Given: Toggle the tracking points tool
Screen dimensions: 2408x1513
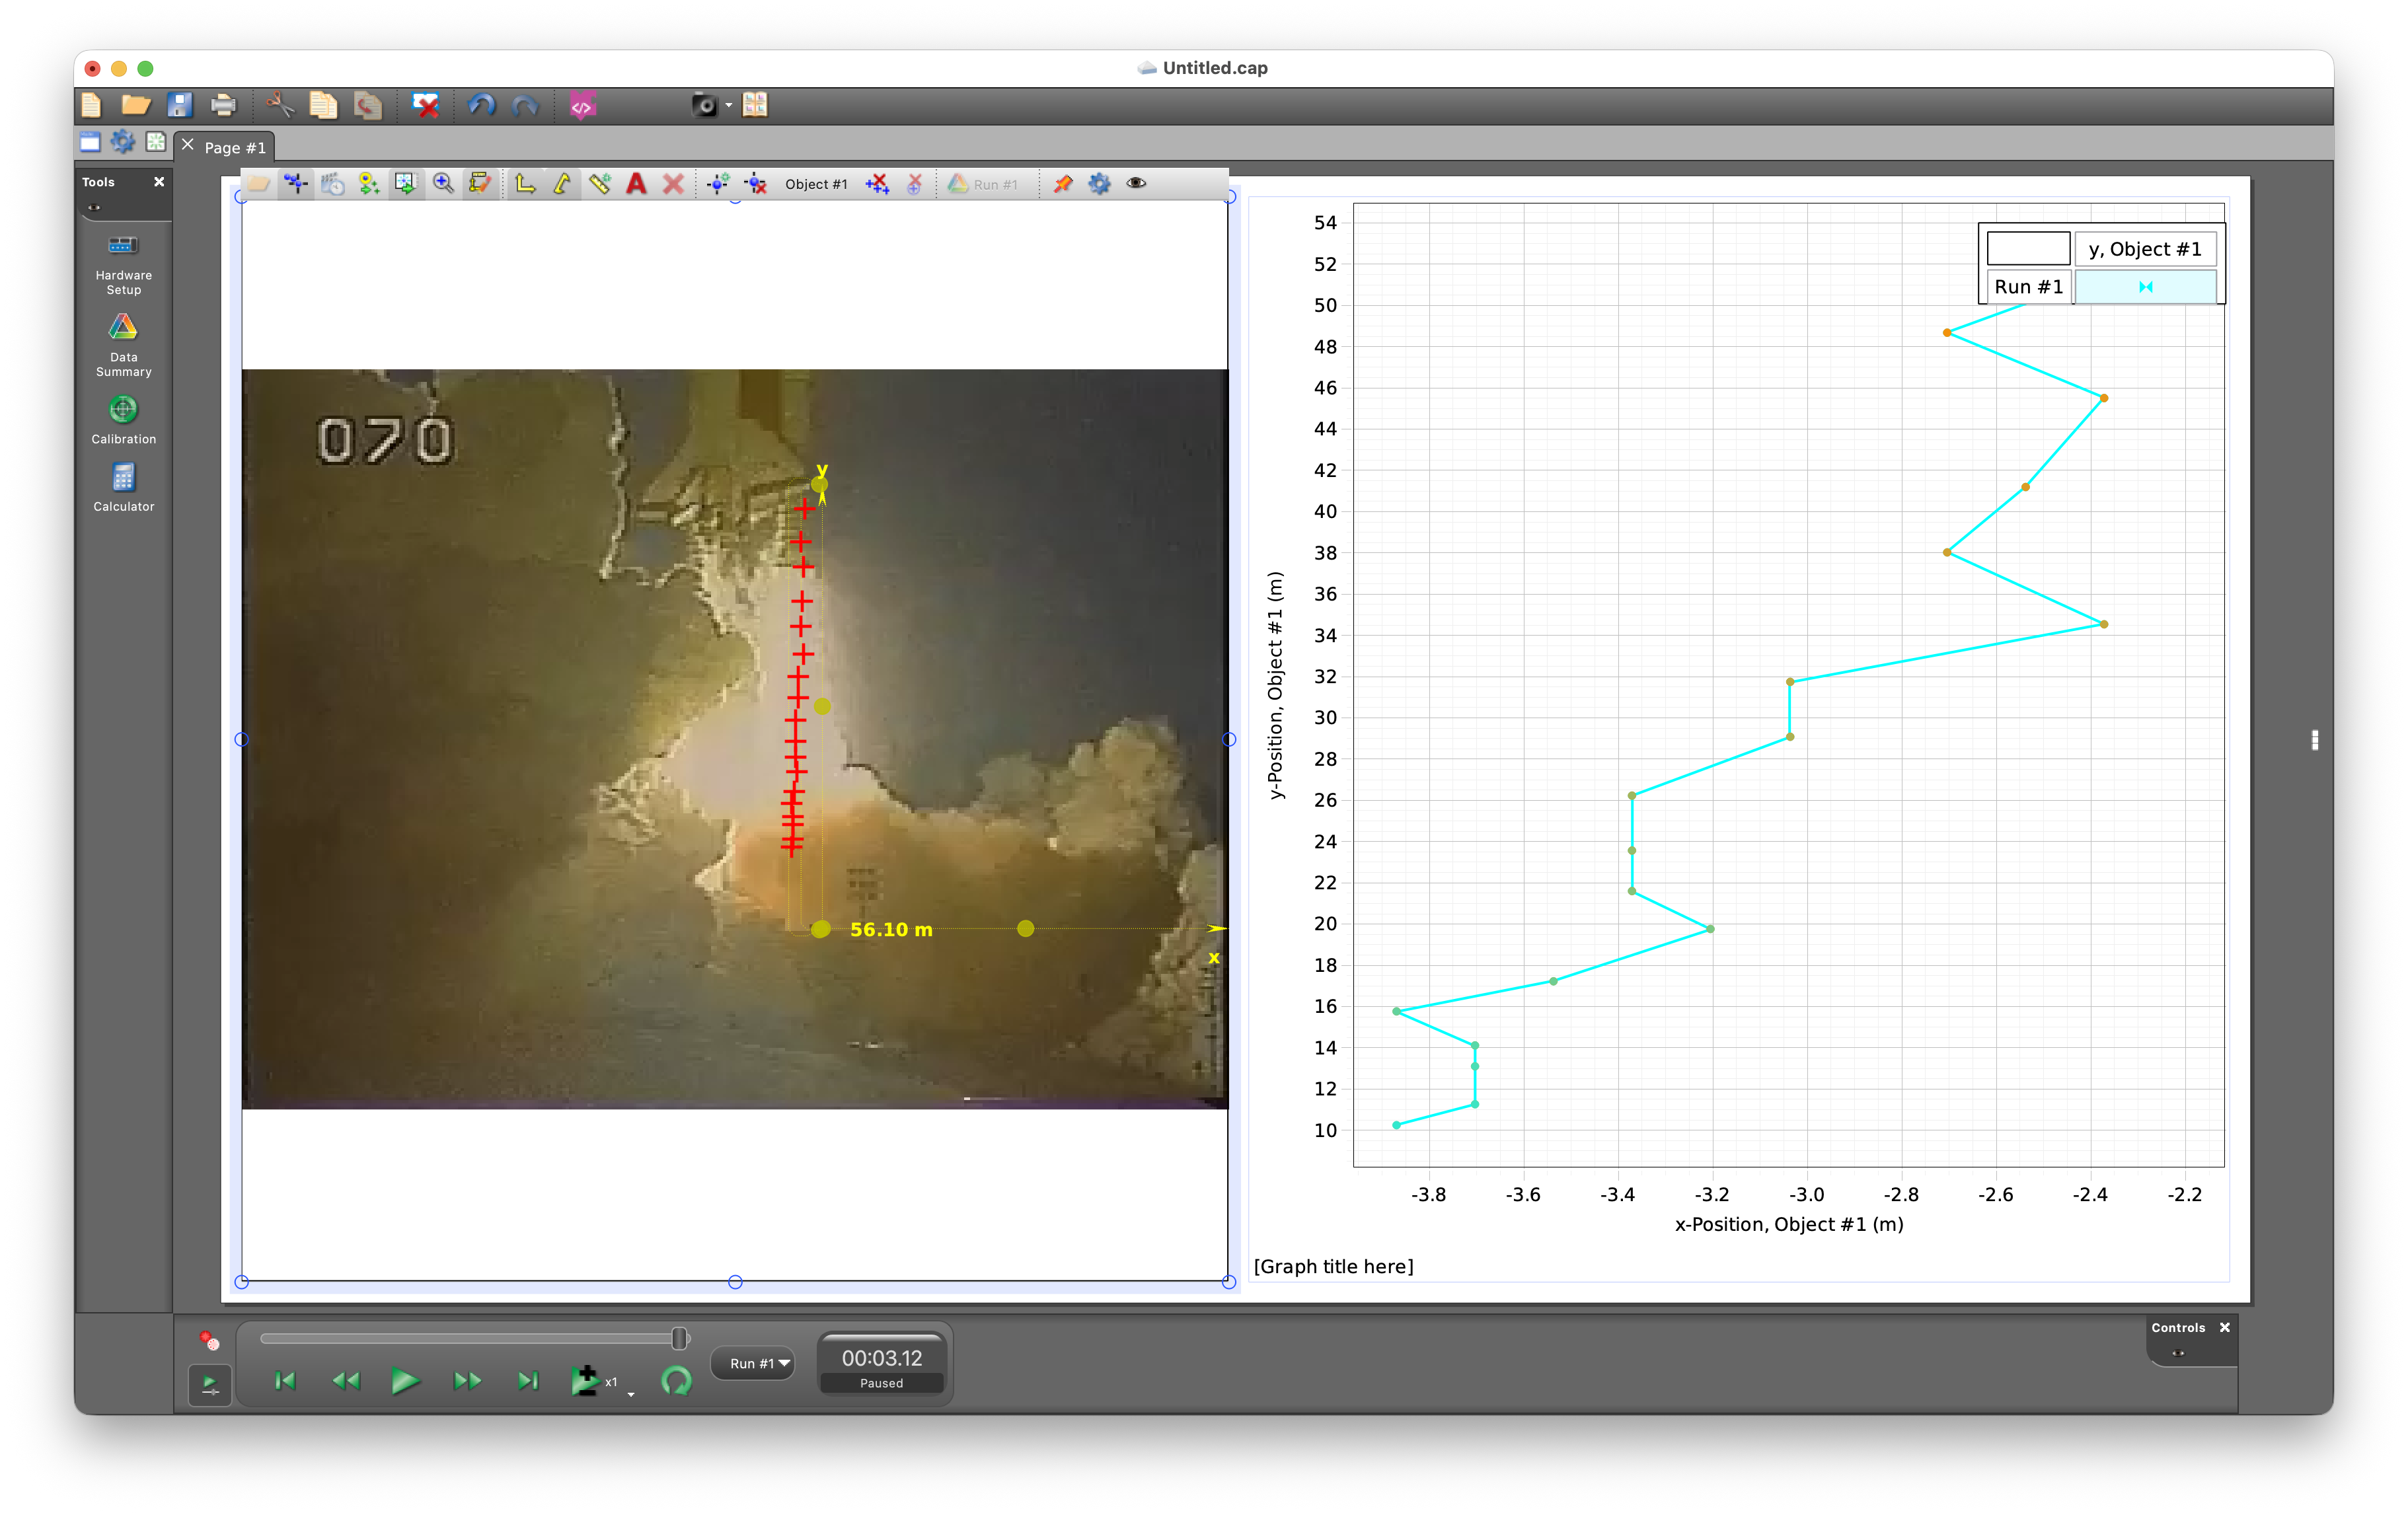Looking at the screenshot, I should tap(296, 184).
